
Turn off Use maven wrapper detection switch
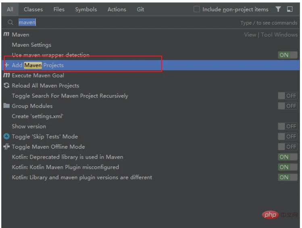287,55
